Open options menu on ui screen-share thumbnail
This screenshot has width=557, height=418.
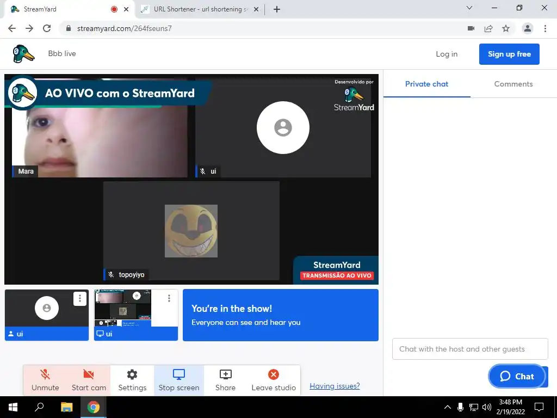point(169,299)
